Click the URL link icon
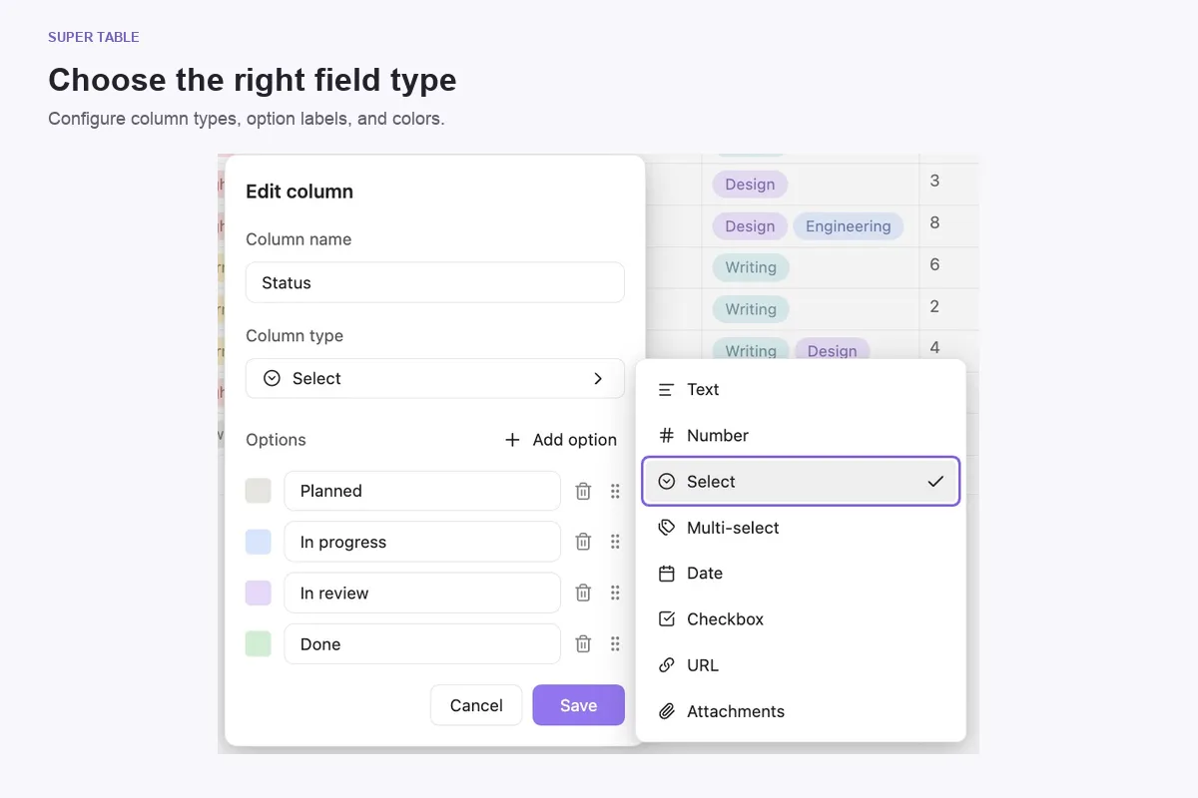The height and width of the screenshot is (798, 1198). (x=667, y=665)
